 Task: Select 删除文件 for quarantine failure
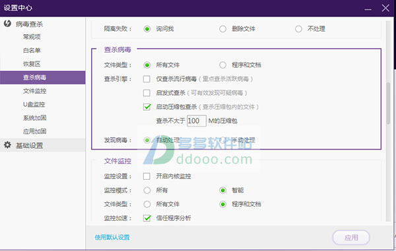[x=223, y=29]
